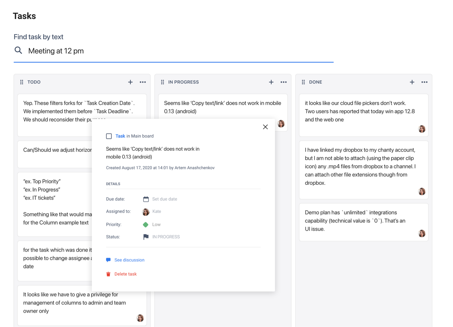
Task: Open the dropbox .mp4 files card
Action: click(x=364, y=170)
